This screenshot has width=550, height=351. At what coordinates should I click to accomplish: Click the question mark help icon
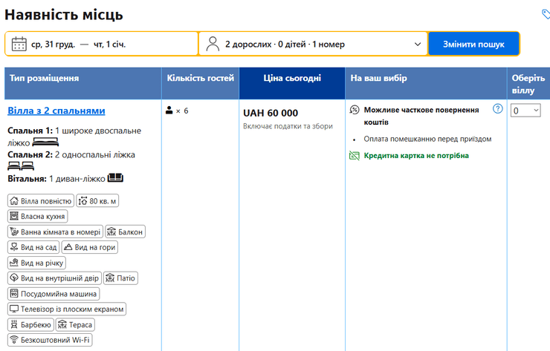[498, 109]
